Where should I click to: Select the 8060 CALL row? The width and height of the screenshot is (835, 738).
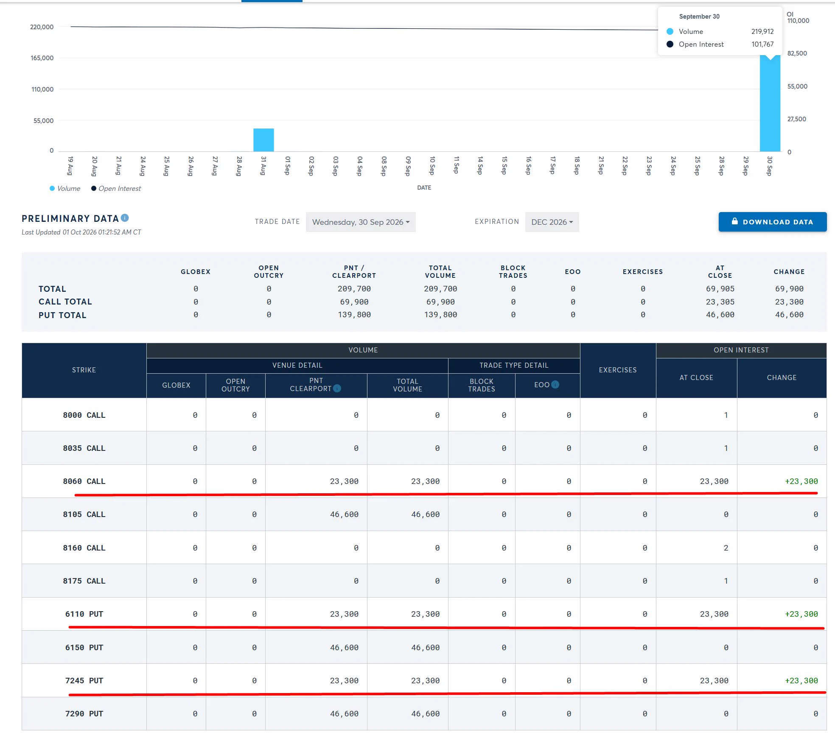[x=424, y=481]
